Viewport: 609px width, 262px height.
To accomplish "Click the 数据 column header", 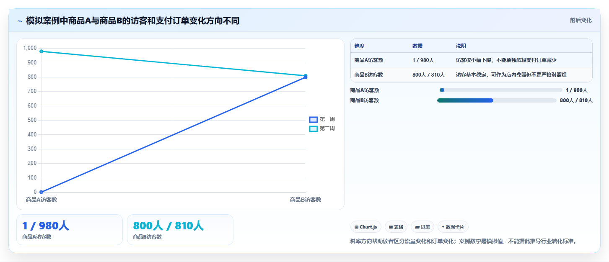I will point(417,46).
